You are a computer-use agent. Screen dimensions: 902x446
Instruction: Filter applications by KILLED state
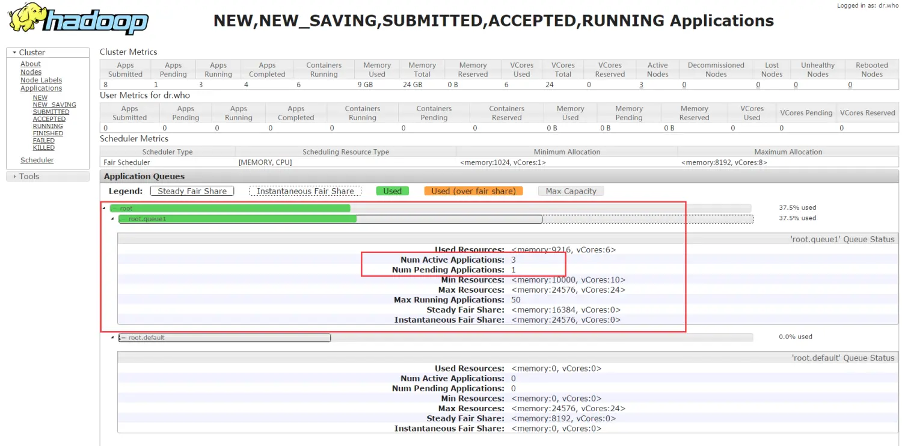44,148
